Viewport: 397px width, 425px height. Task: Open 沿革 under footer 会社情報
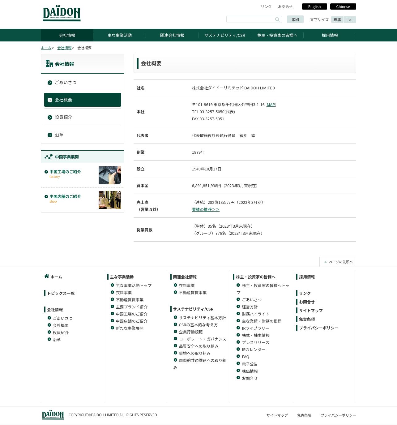57,340
